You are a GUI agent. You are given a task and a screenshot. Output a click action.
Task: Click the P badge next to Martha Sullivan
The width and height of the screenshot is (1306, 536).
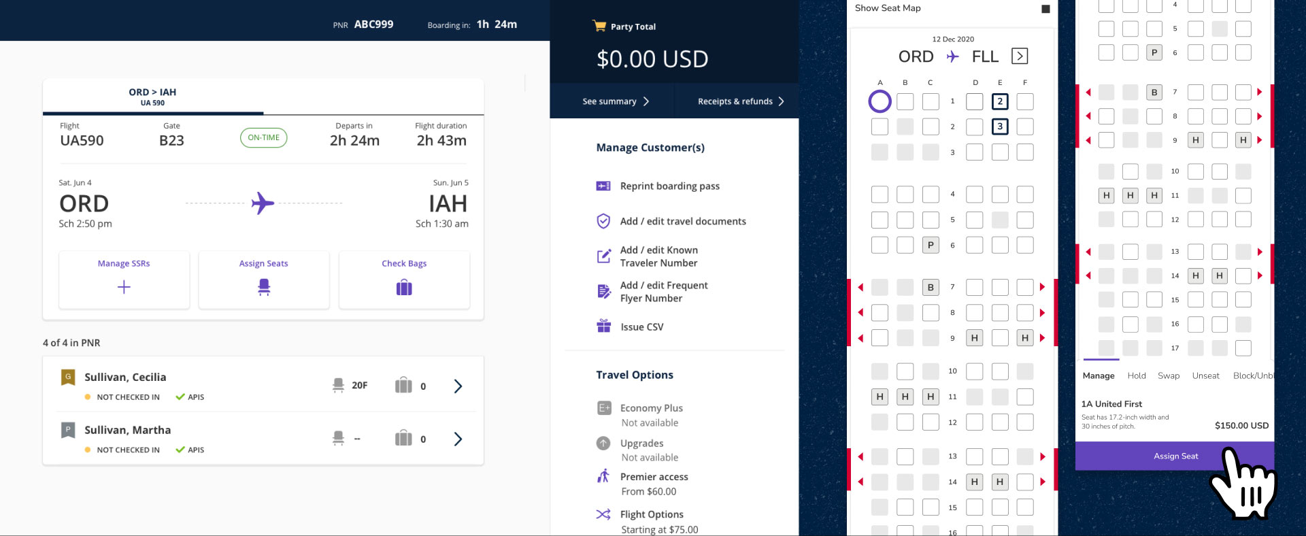tap(68, 430)
